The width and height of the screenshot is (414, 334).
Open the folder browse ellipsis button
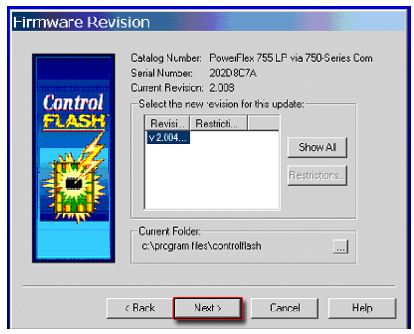340,247
